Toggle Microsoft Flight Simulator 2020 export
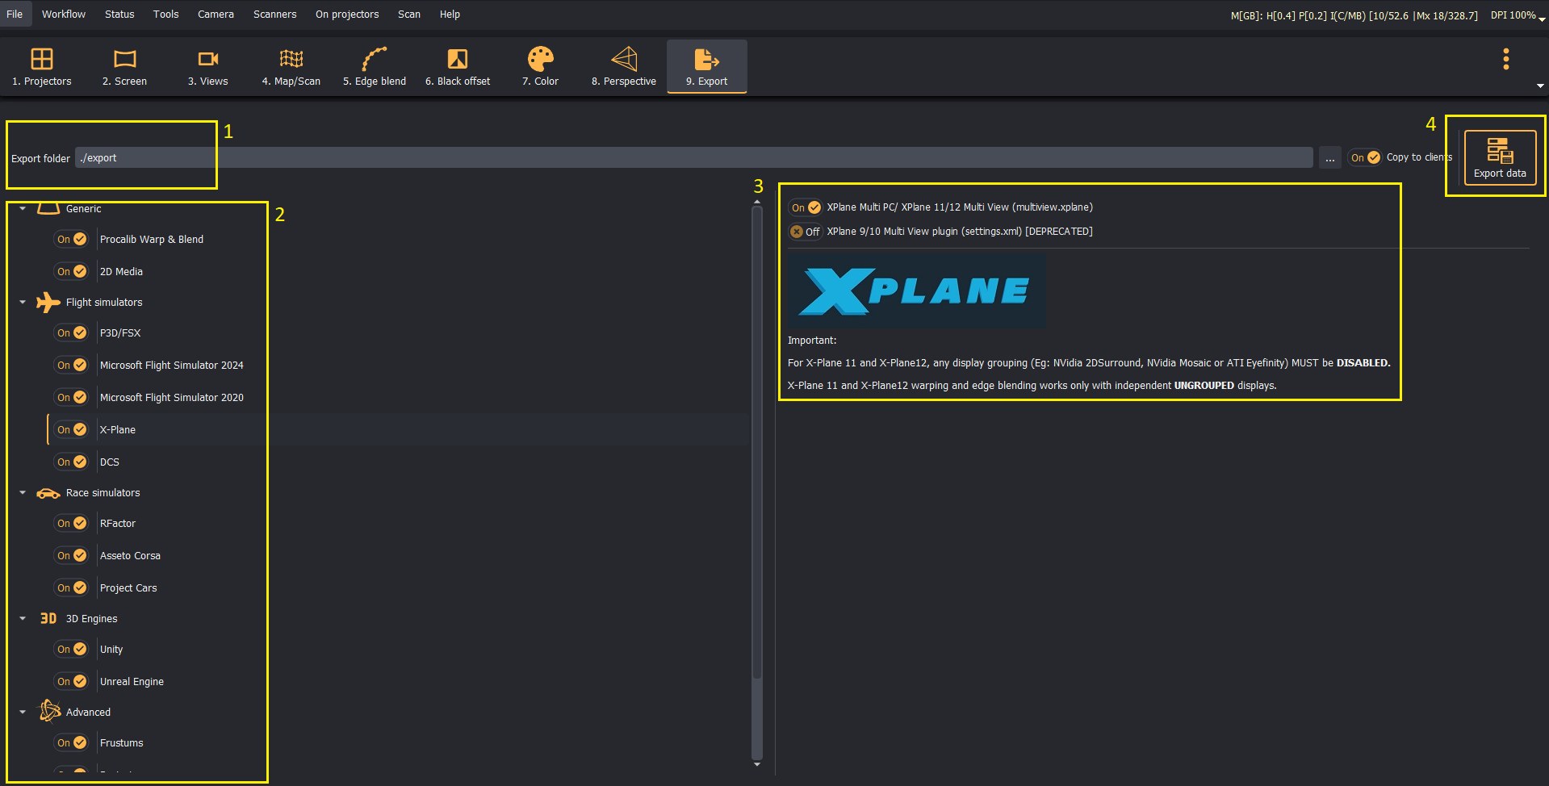 (x=72, y=398)
